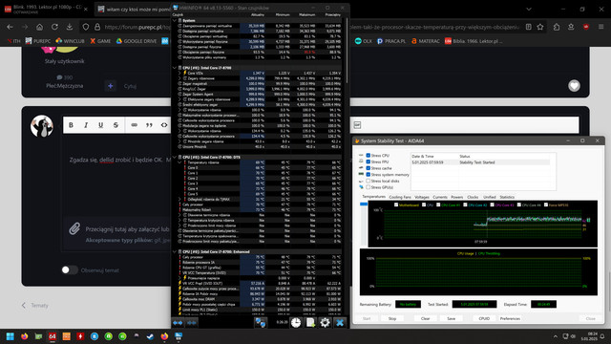Screen dimensions: 611x344
Task: Uncheck Stress FPU checkbox
Action: pyautogui.click(x=368, y=161)
